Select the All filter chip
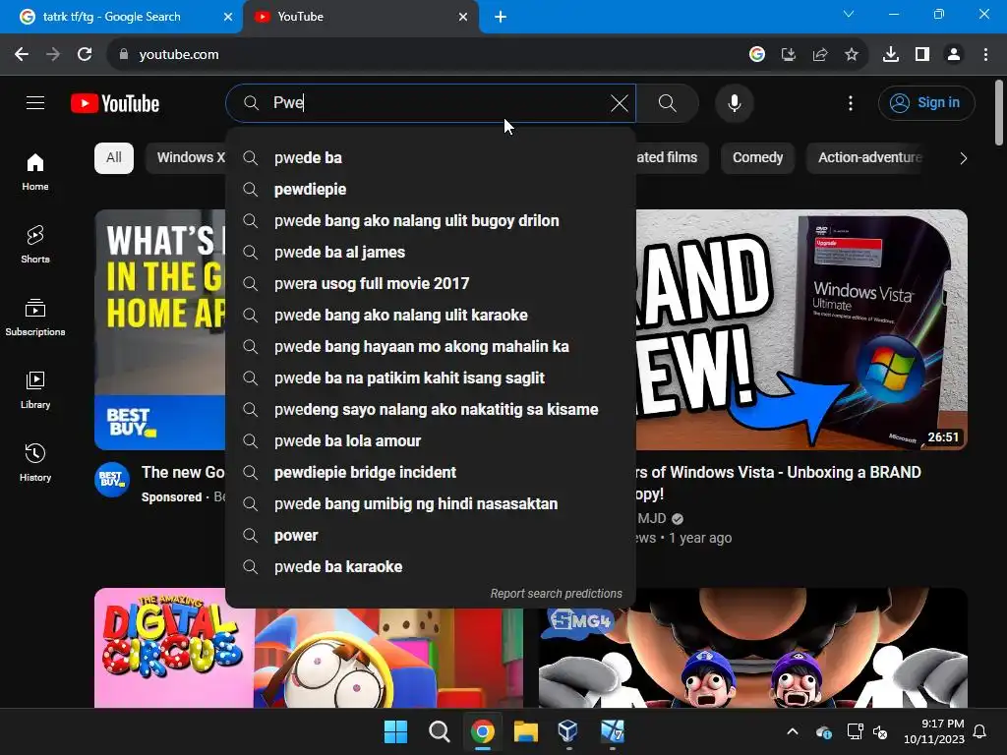Image resolution: width=1007 pixels, height=755 pixels. (x=114, y=158)
